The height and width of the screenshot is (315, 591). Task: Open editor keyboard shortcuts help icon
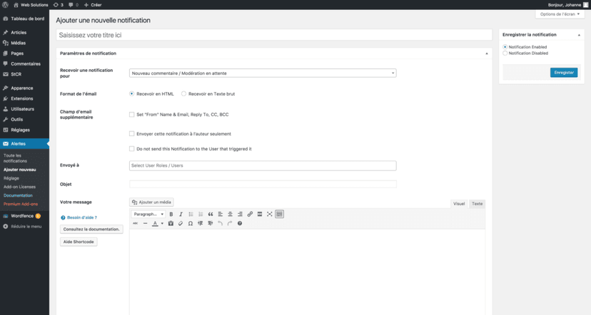click(x=240, y=223)
